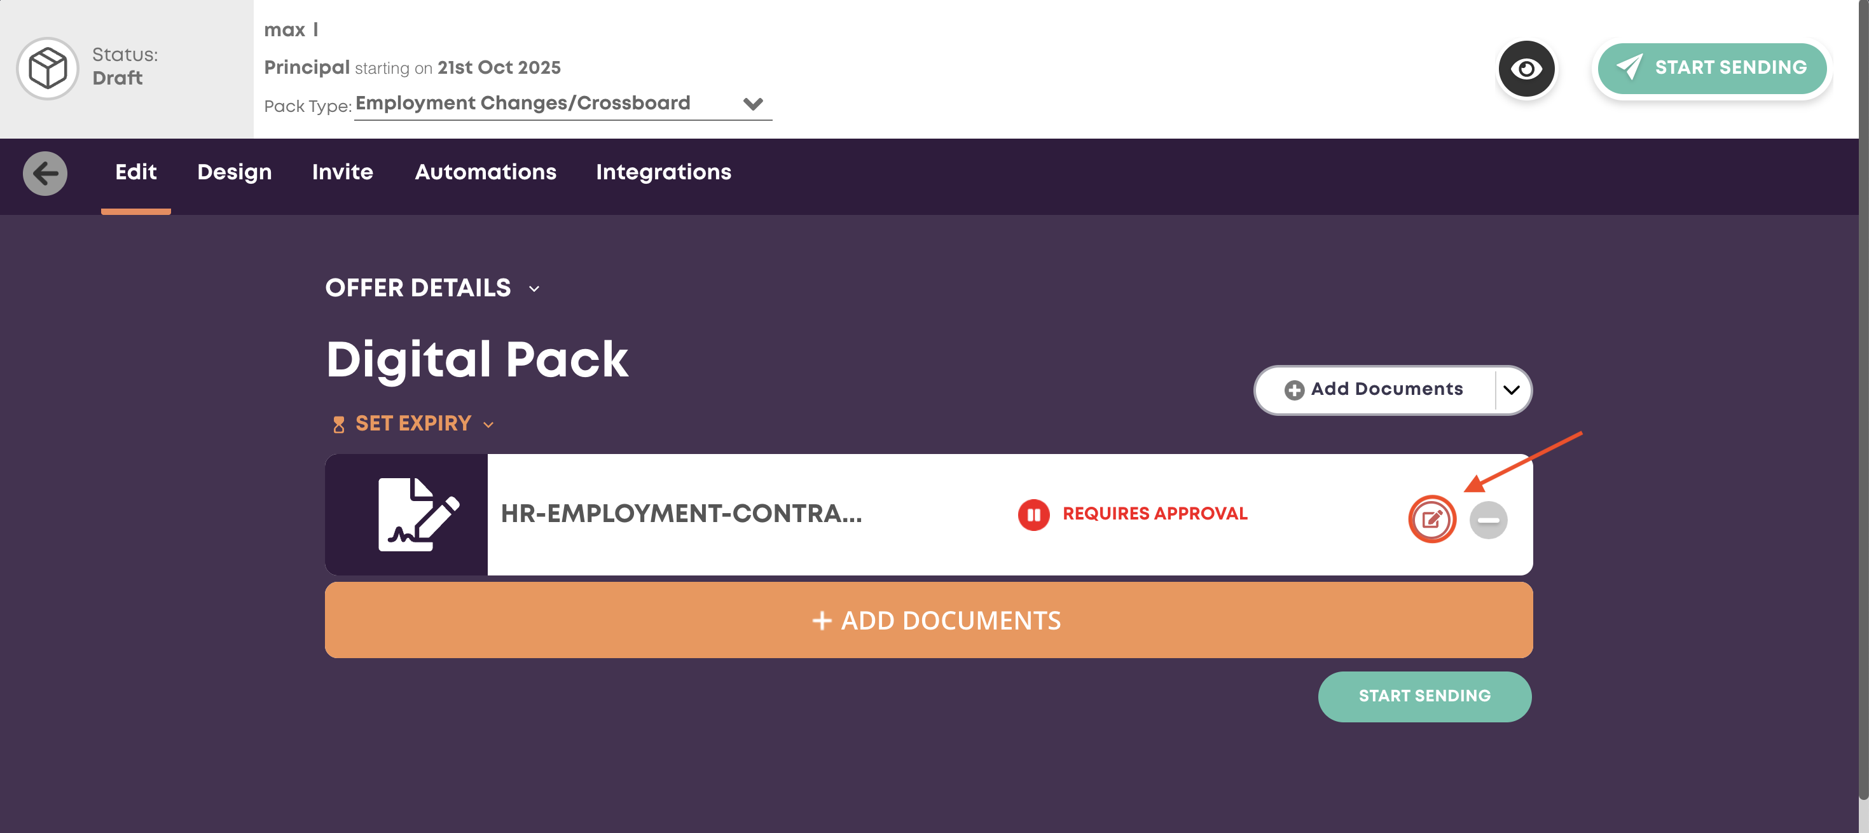
Task: Preview pack with the eye icon
Action: [x=1526, y=69]
